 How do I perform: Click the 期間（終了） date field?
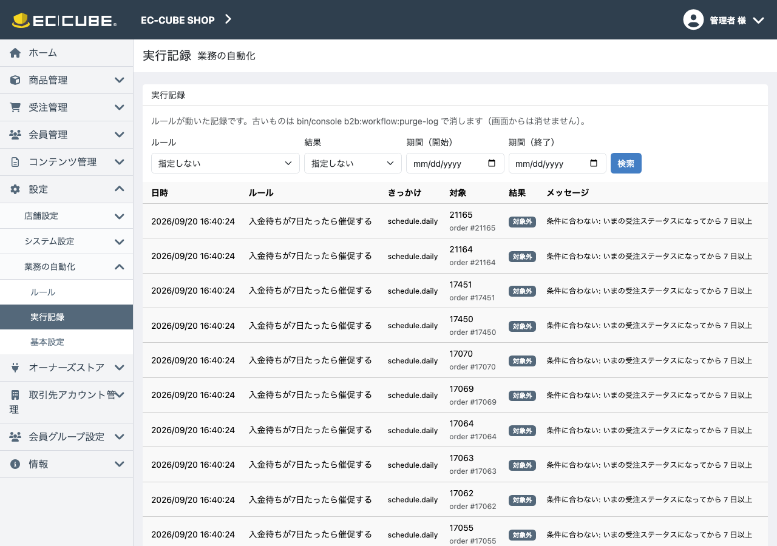point(557,163)
